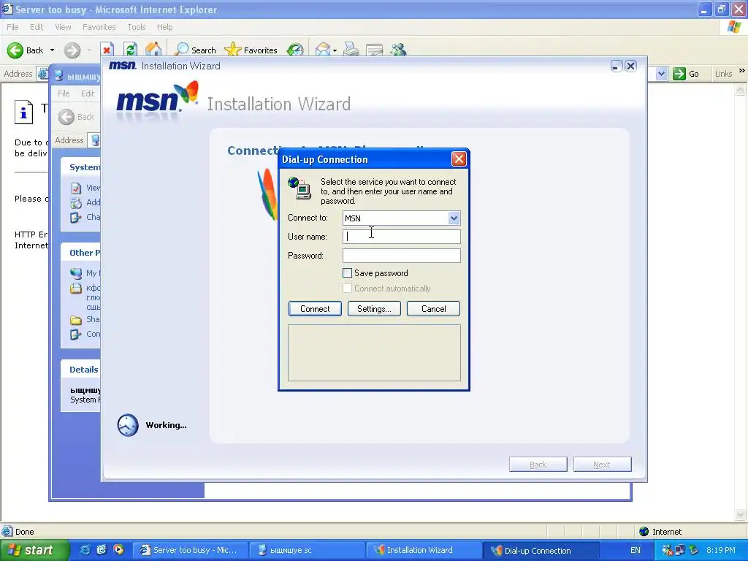This screenshot has width=748, height=561.
Task: Launch Internet Explorer from Quick Launch
Action: pos(85,550)
